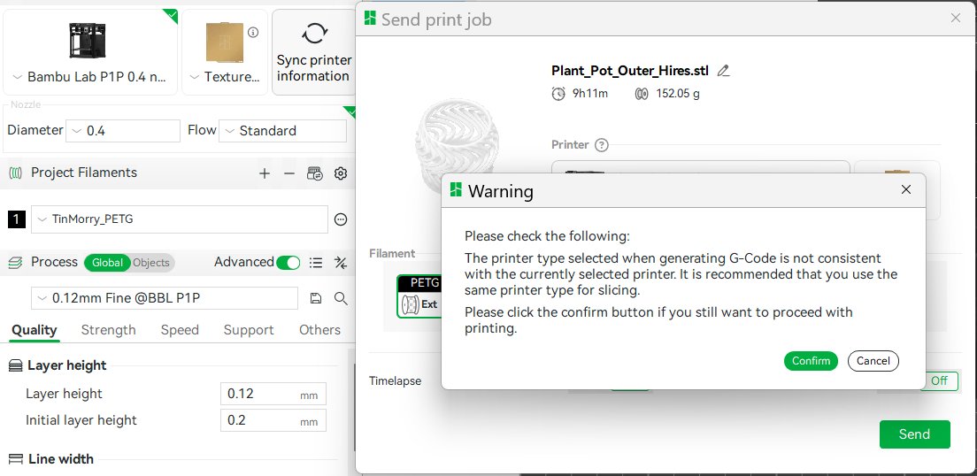The height and width of the screenshot is (476, 977).
Task: Click the filament 1 color swatch
Action: [x=16, y=219]
